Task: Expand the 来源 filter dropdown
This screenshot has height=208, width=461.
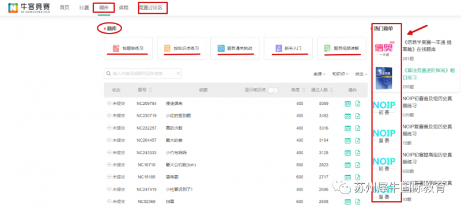Action: (x=319, y=74)
